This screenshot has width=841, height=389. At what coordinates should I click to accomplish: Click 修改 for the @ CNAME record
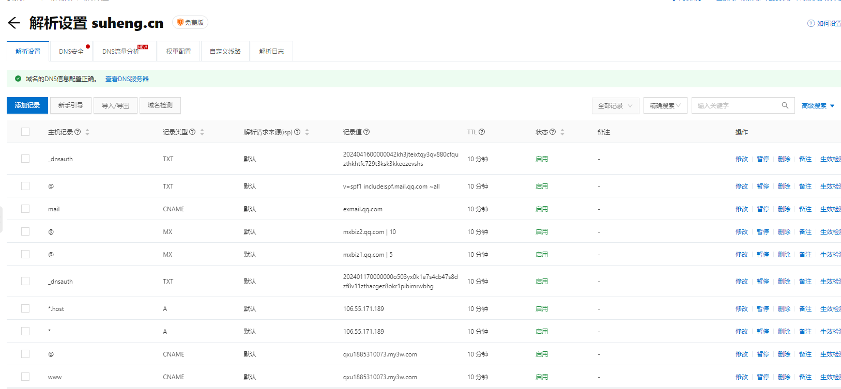[742, 354]
